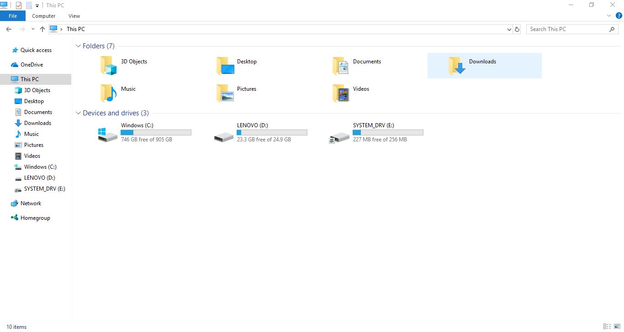Screen dimensions: 624x332
Task: Collapse the Devices and drives (3) group
Action: [x=79, y=113]
